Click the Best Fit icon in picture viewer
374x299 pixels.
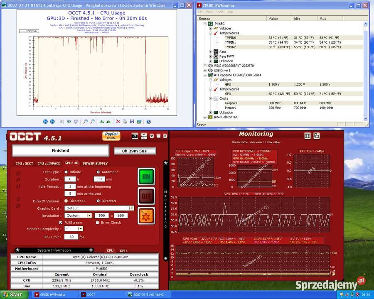[62, 122]
